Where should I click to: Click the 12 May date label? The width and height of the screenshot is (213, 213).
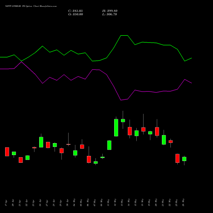click(x=115, y=202)
